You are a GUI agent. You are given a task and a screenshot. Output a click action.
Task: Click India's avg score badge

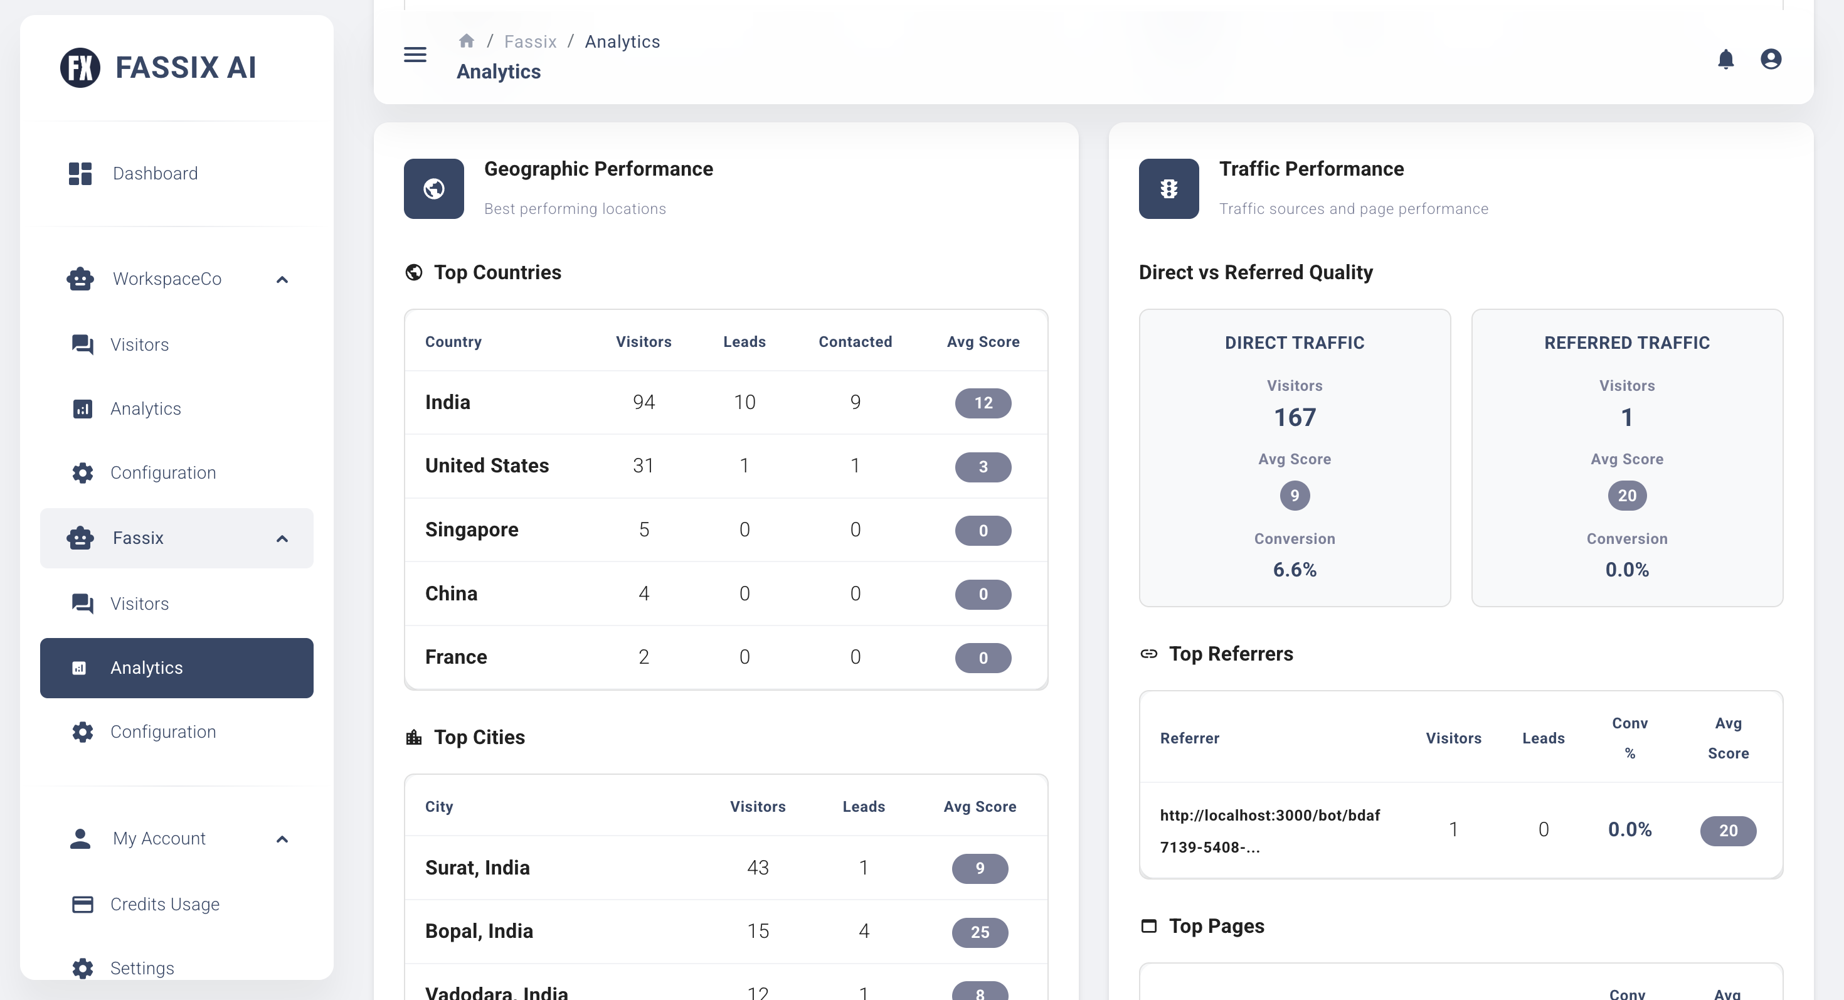coord(982,403)
